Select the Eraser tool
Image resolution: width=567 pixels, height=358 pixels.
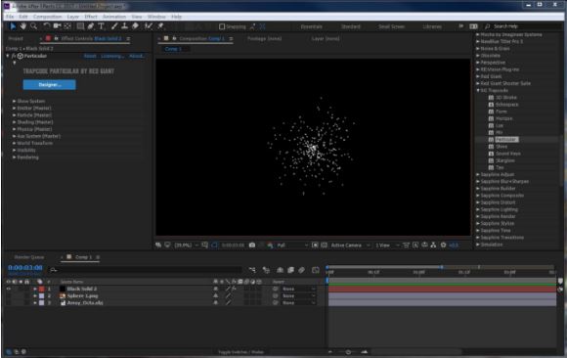coord(135,26)
